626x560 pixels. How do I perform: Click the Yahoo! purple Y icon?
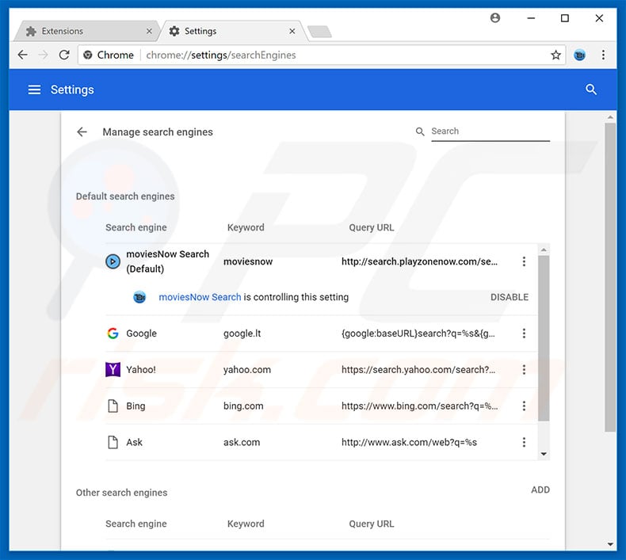(x=113, y=370)
